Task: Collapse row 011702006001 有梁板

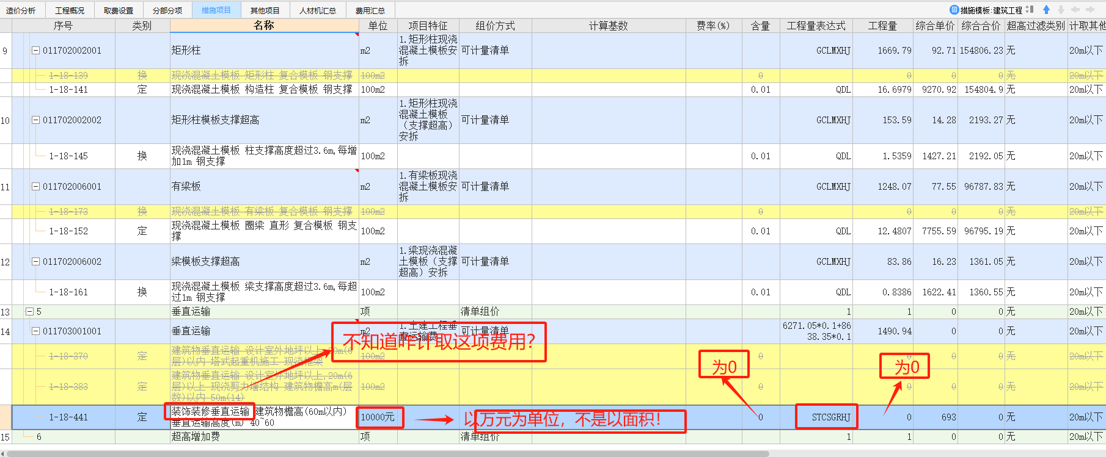Action: (x=35, y=187)
